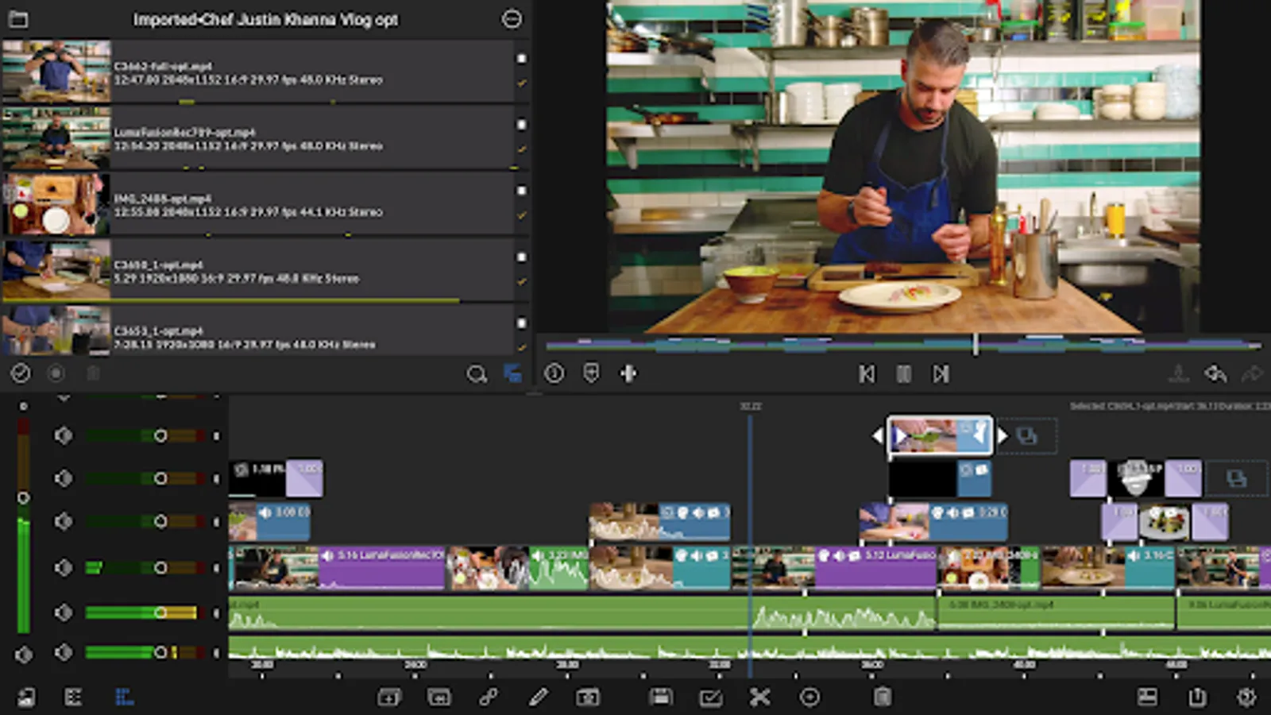Image resolution: width=1271 pixels, height=715 pixels.
Task: Click the preview mini-timeline scrub bar
Action: tap(903, 345)
